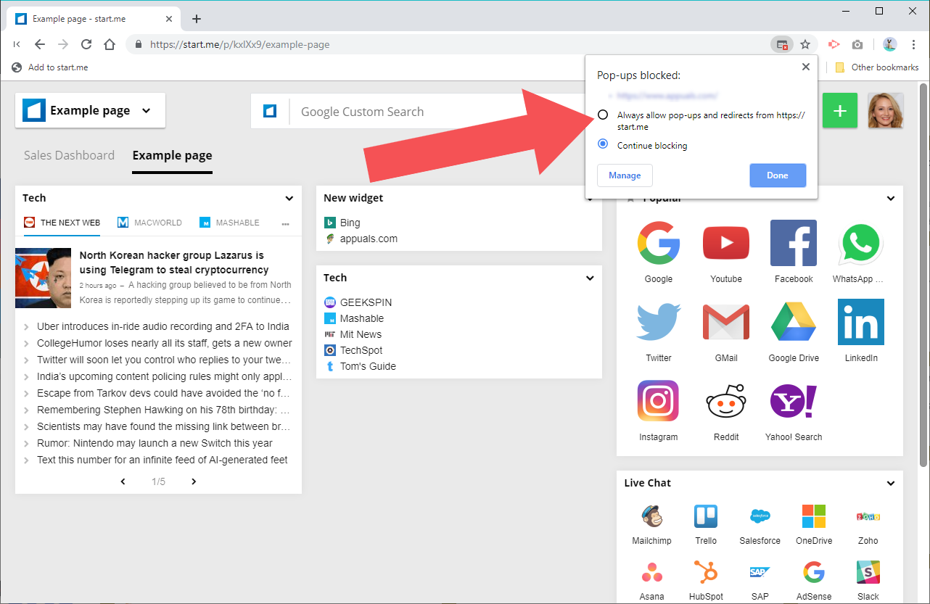Image resolution: width=930 pixels, height=604 pixels.
Task: Click the pop-up blocked icon in address bar
Action: click(782, 44)
